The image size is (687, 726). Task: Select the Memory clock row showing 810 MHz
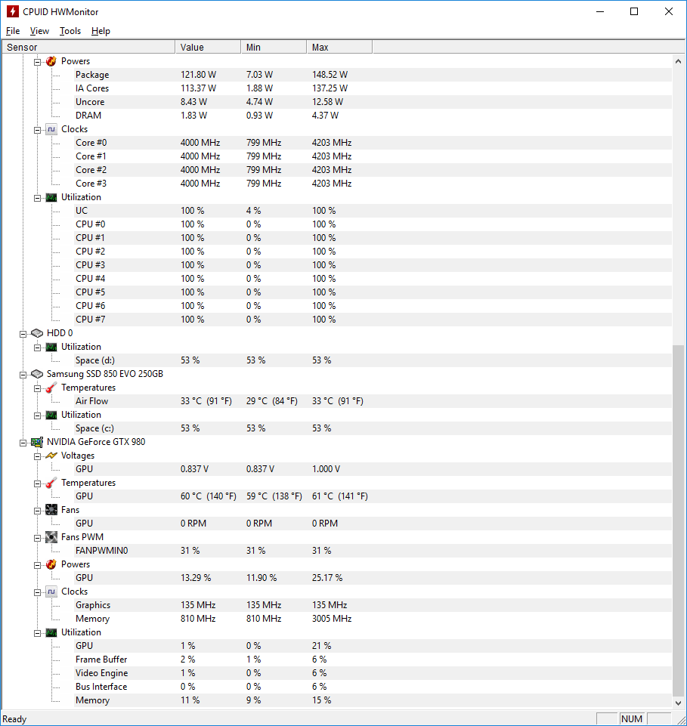pos(373,619)
